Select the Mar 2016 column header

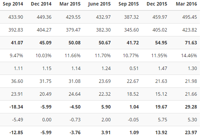(186, 4)
